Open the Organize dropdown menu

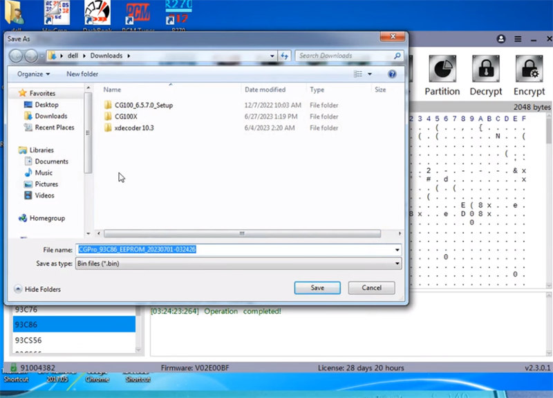(x=33, y=74)
